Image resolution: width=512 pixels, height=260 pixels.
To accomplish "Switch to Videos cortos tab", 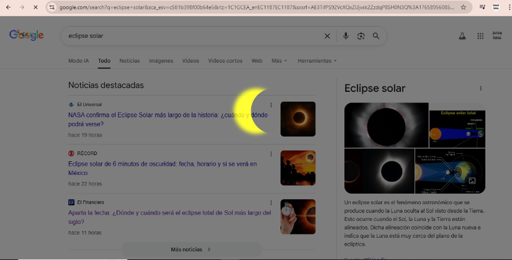I will 225,61.
